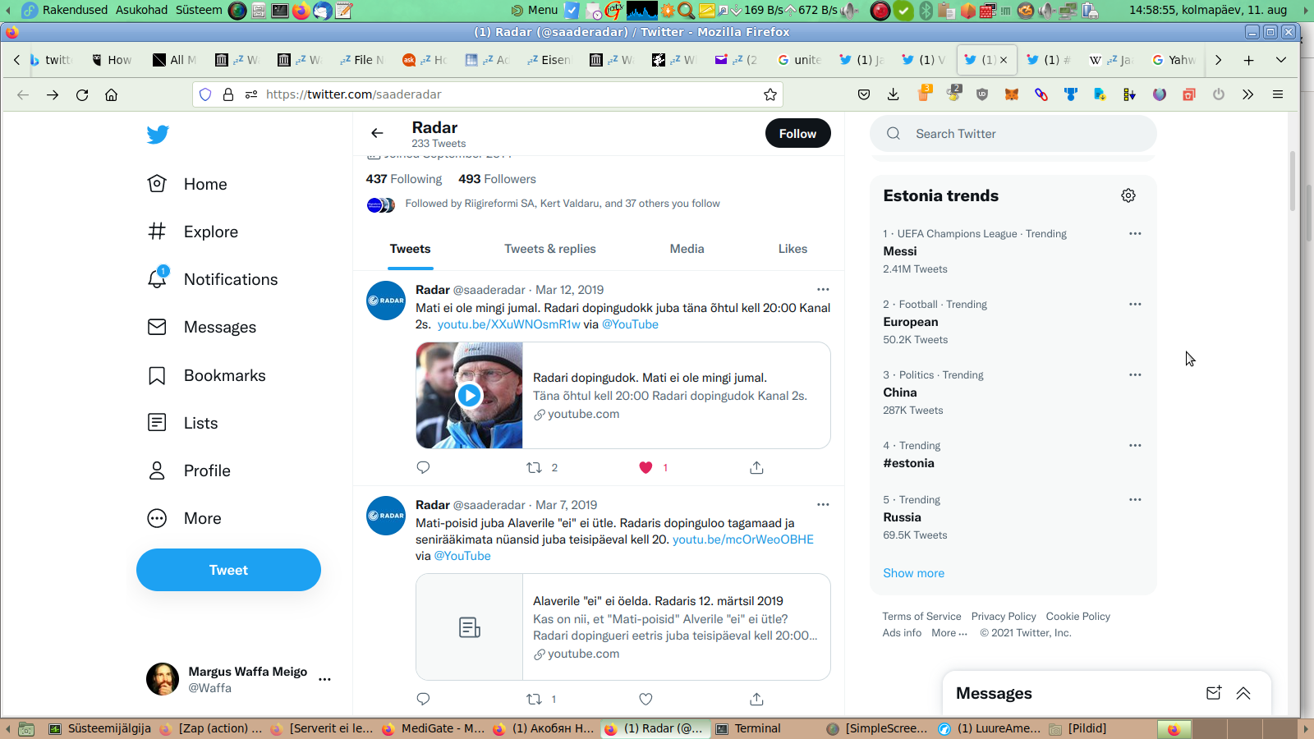Close the active Twitter tab
The image size is (1314, 739).
coord(1004,60)
